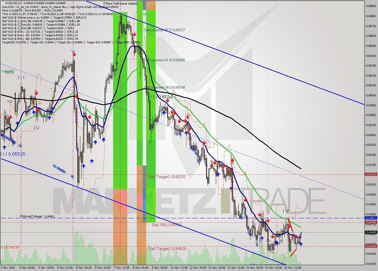Screen dimensions: 378x271
Task: Click the 'Sell 100 | 0.64766' label
Action: coord(167,225)
